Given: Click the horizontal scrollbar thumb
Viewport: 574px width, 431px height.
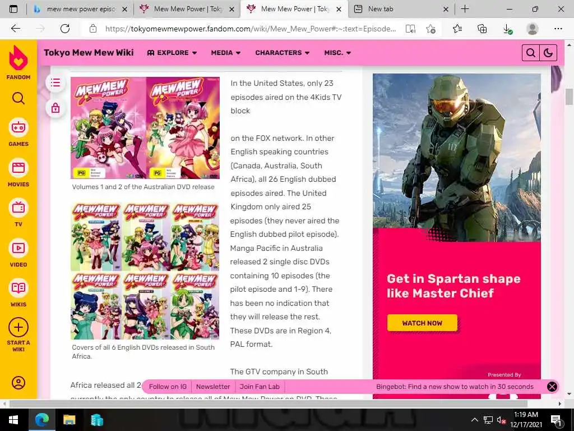Looking at the screenshot, I should pyautogui.click(x=268, y=404).
